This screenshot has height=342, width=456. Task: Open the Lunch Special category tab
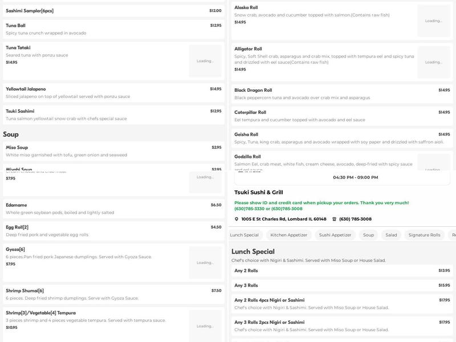click(244, 235)
